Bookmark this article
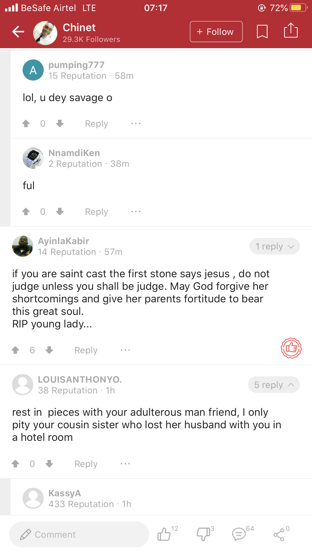The image size is (312, 554). (x=262, y=32)
